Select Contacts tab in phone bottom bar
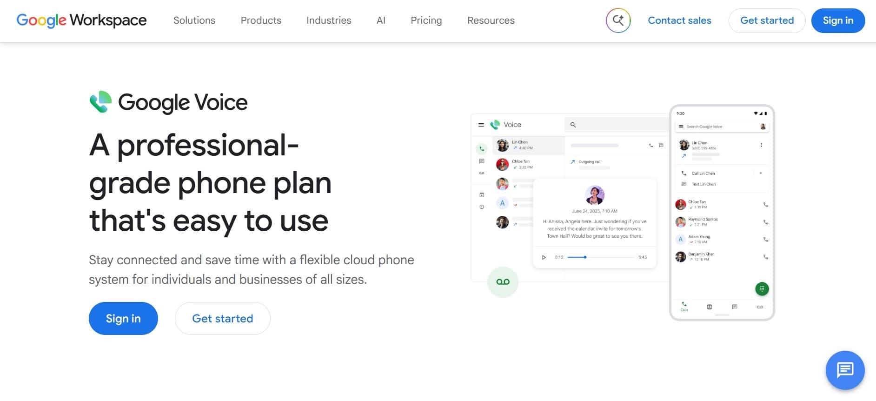The image size is (876, 401). [709, 307]
